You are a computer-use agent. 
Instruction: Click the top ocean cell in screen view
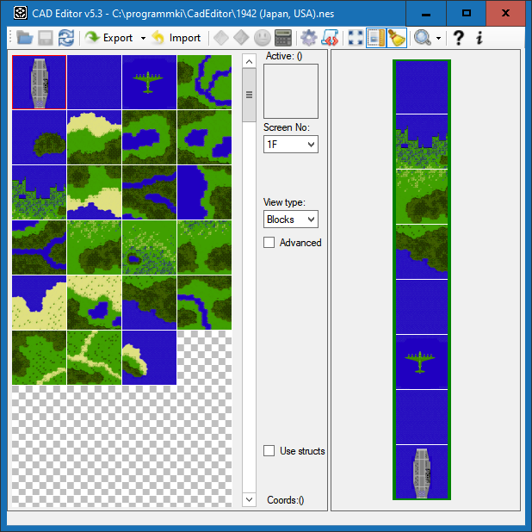tap(422, 88)
